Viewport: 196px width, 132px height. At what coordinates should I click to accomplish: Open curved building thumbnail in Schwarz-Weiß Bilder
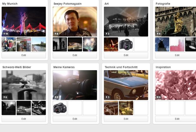[24, 108]
